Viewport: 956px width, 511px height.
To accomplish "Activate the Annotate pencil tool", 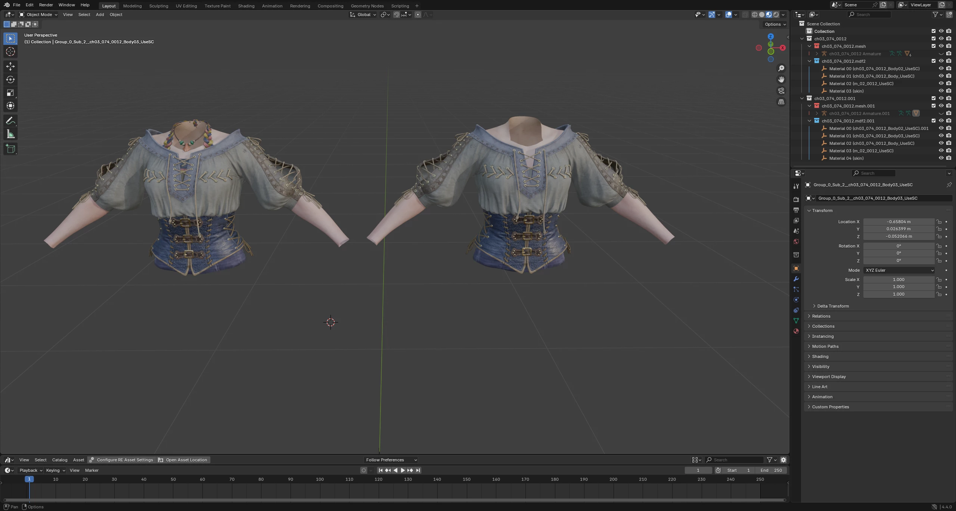I will point(10,121).
